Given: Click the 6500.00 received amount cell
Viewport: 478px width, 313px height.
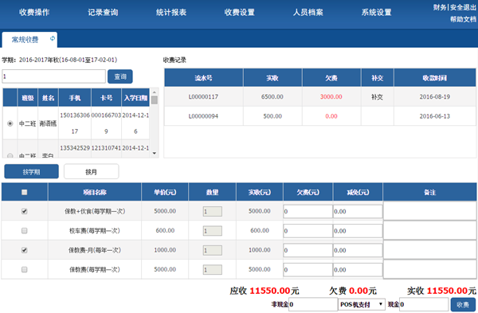Looking at the screenshot, I should click(272, 96).
